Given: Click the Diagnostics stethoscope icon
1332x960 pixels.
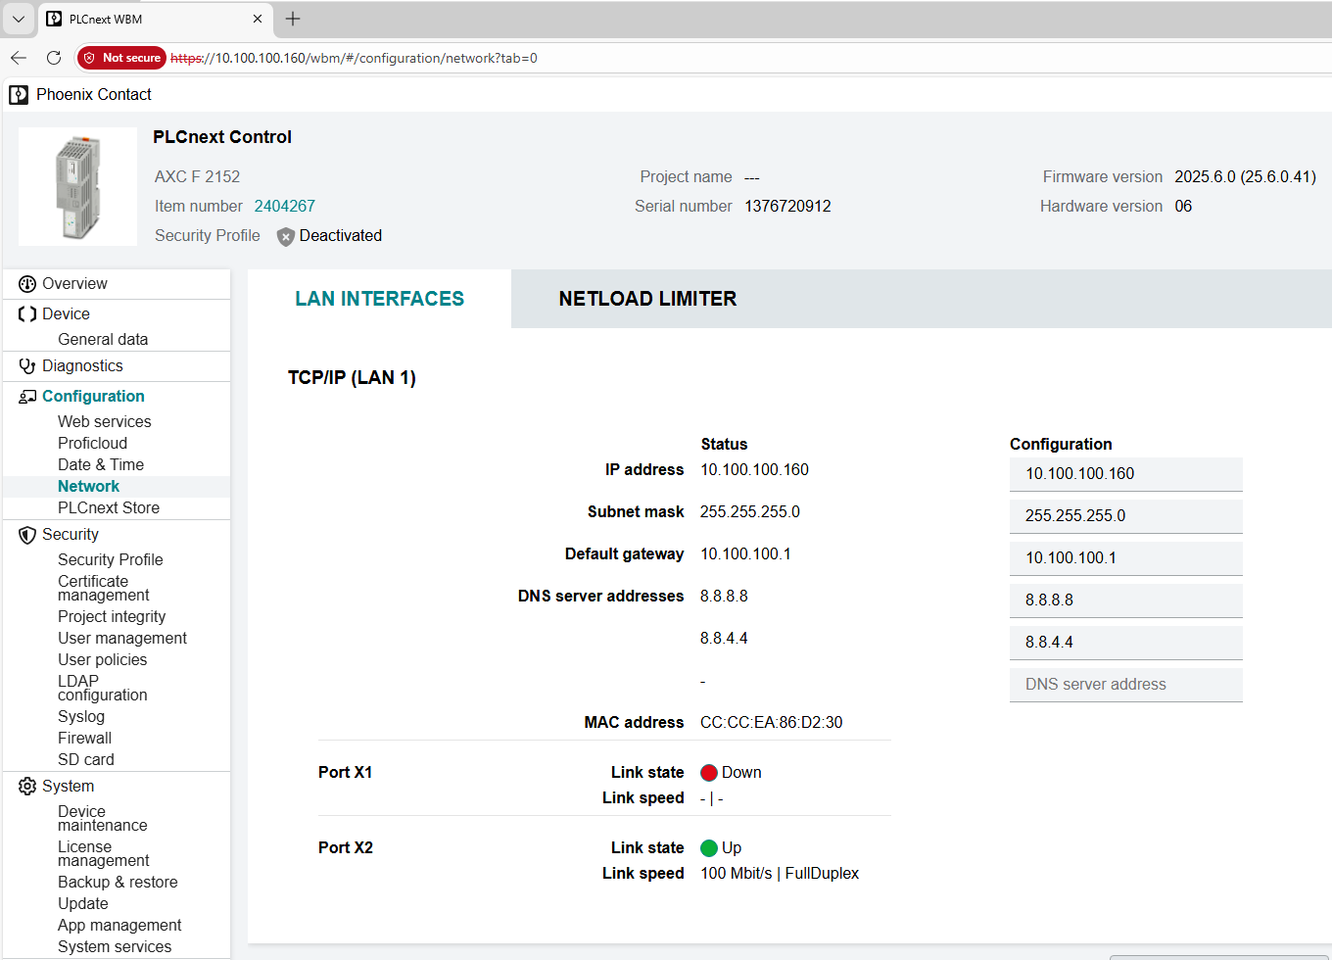Looking at the screenshot, I should pos(27,366).
